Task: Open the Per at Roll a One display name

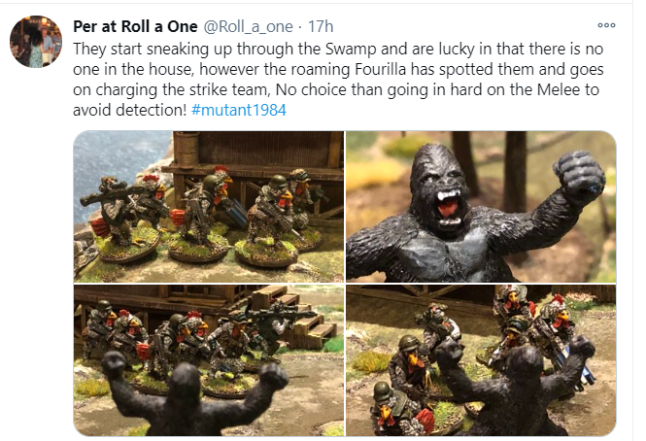Action: point(135,27)
